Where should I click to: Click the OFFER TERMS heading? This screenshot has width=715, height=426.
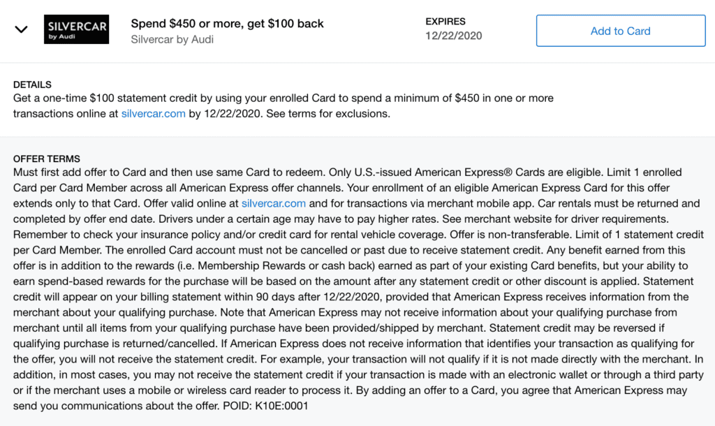click(x=47, y=159)
